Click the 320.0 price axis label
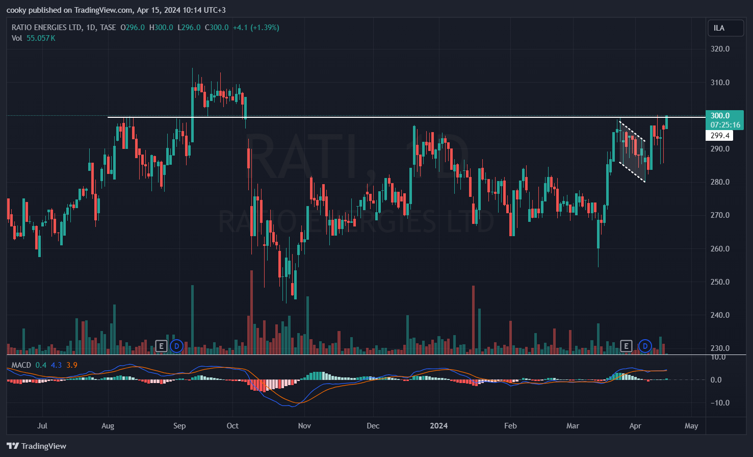This screenshot has height=457, width=753. click(x=720, y=49)
